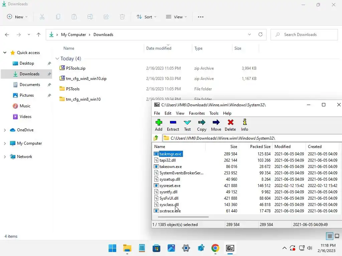The width and height of the screenshot is (342, 256).
Task: Click the 7-Zip horizontal scrollbar
Action: [x=183, y=217]
